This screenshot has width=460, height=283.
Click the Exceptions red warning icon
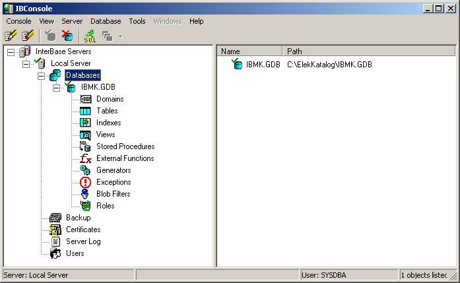click(x=85, y=182)
